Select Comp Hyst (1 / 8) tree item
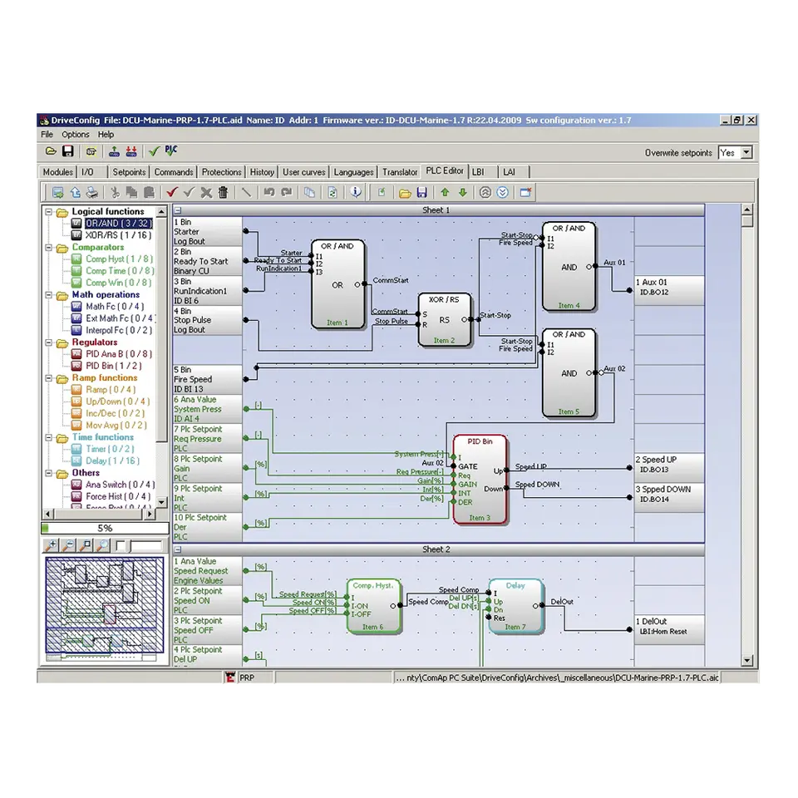 (x=119, y=259)
